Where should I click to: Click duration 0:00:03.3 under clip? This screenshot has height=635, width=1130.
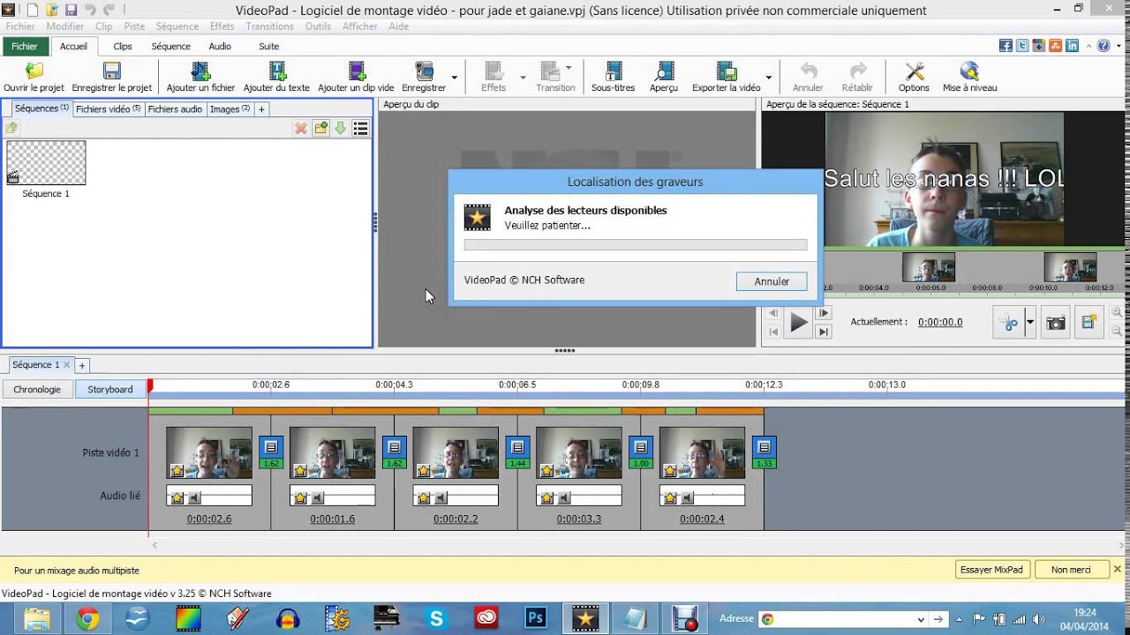pos(579,519)
